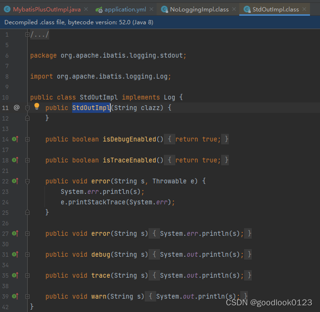The image size is (320, 312).
Task: Click line number 11 in the gutter
Action: tap(5, 108)
